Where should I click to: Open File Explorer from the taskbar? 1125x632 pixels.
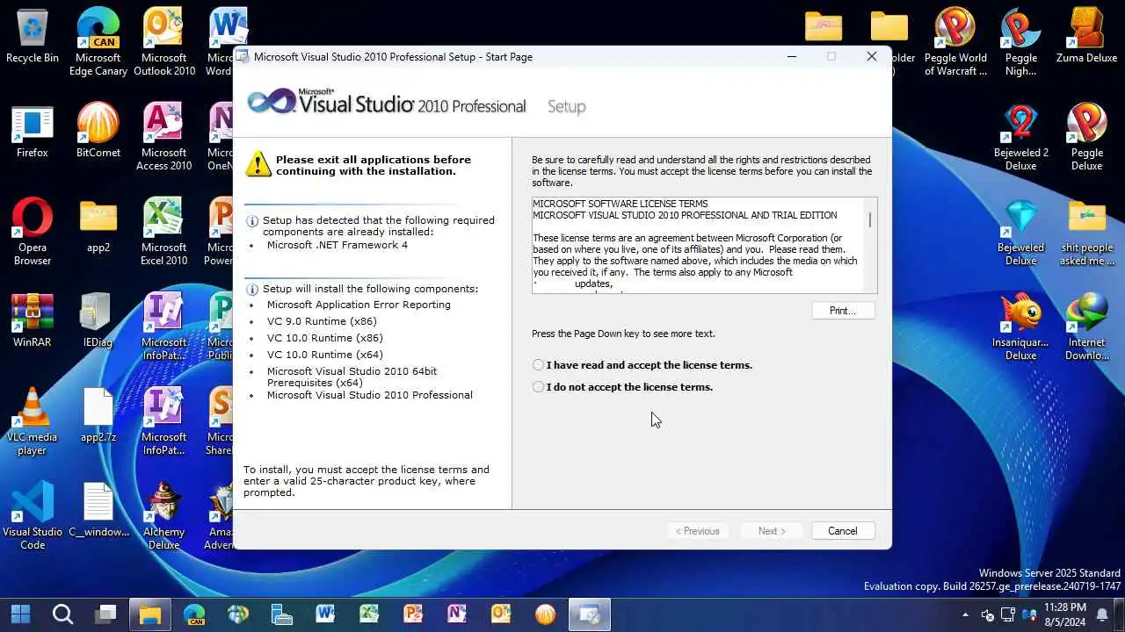[150, 614]
